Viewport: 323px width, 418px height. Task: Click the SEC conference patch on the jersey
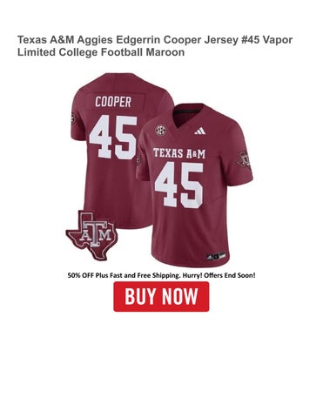pos(160,131)
